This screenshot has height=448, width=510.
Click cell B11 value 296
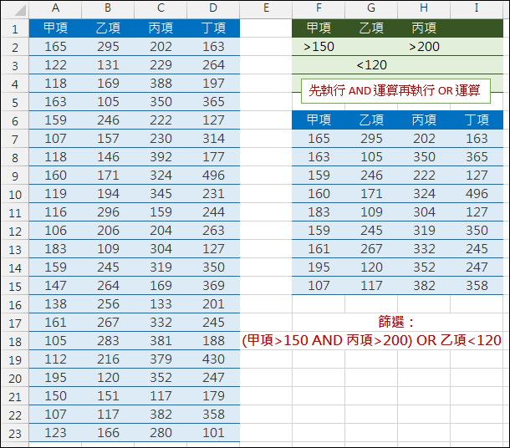[108, 212]
